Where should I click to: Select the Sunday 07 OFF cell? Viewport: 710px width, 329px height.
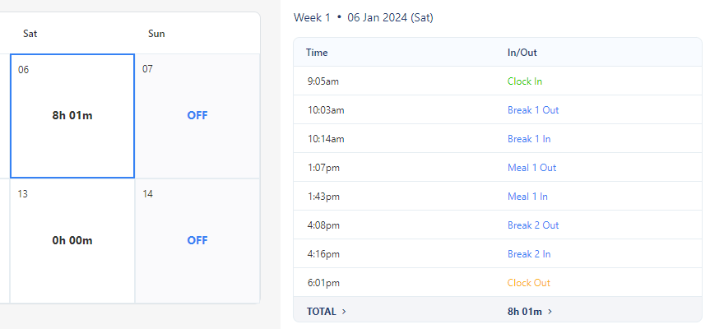click(x=197, y=116)
